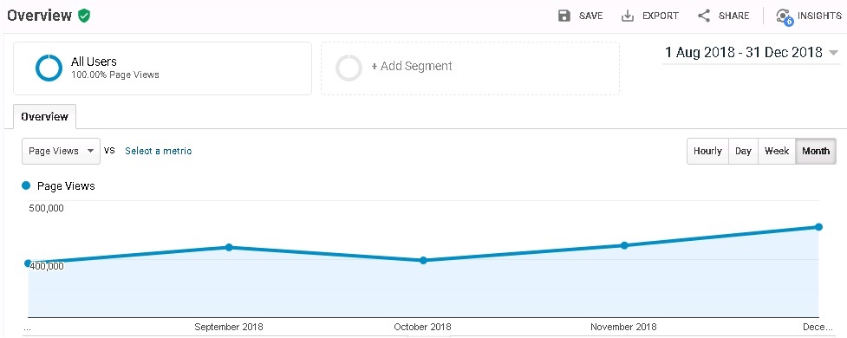
Task: Click the green verified shield icon
Action: (x=84, y=16)
